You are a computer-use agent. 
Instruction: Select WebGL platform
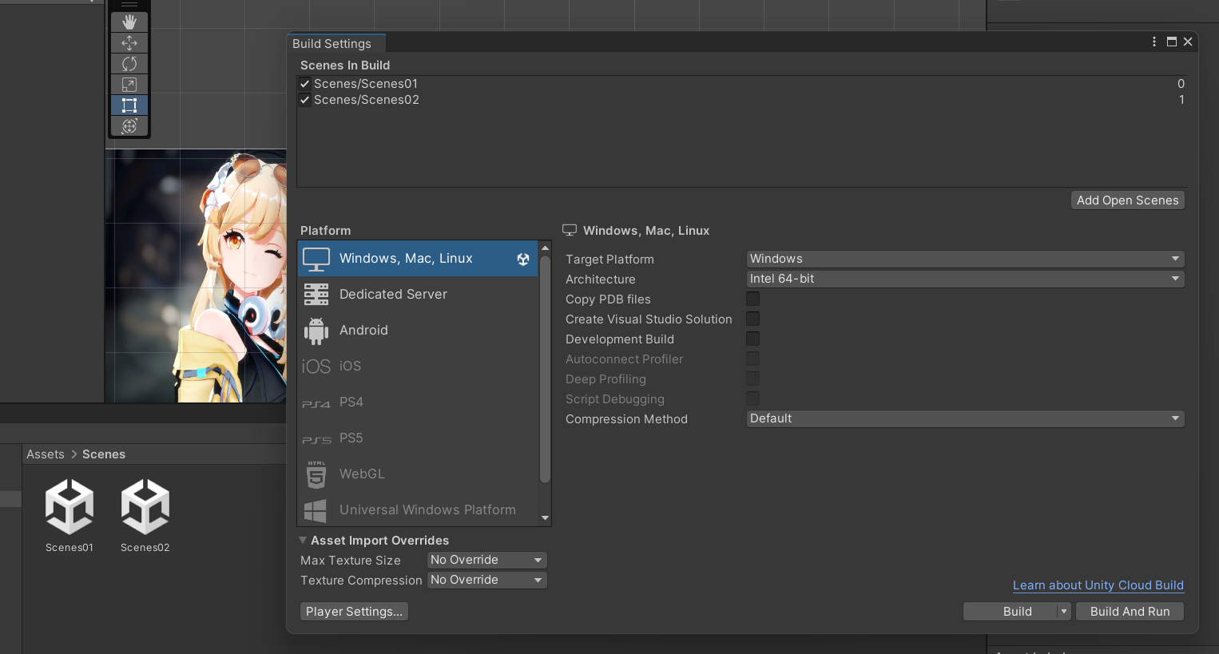418,474
